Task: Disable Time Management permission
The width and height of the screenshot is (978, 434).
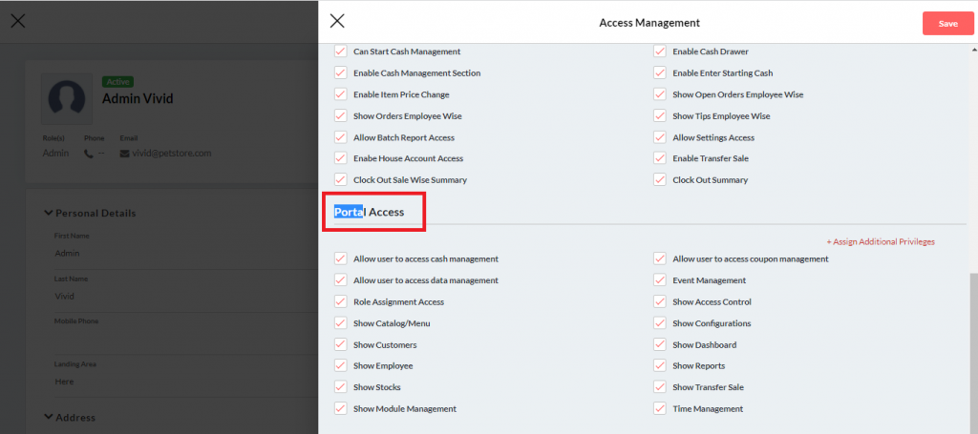Action: (x=660, y=408)
